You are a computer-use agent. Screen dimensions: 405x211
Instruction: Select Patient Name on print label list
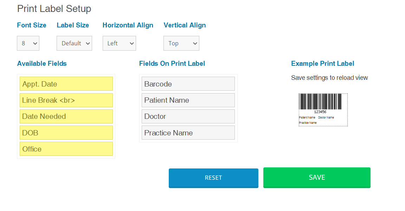[x=188, y=100]
